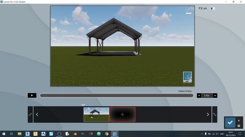
Task: Open the Windows notification center
Action: 240,134
